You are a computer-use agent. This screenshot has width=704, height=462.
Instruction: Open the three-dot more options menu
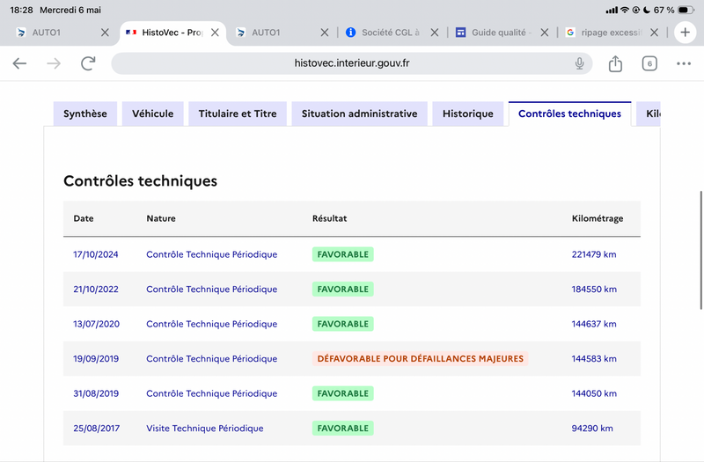point(684,63)
